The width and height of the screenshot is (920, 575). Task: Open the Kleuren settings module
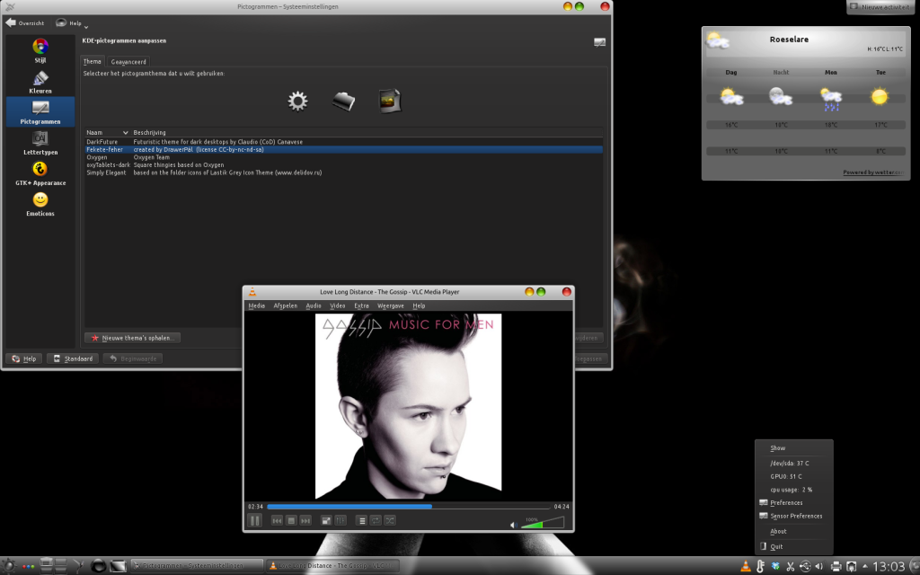40,82
